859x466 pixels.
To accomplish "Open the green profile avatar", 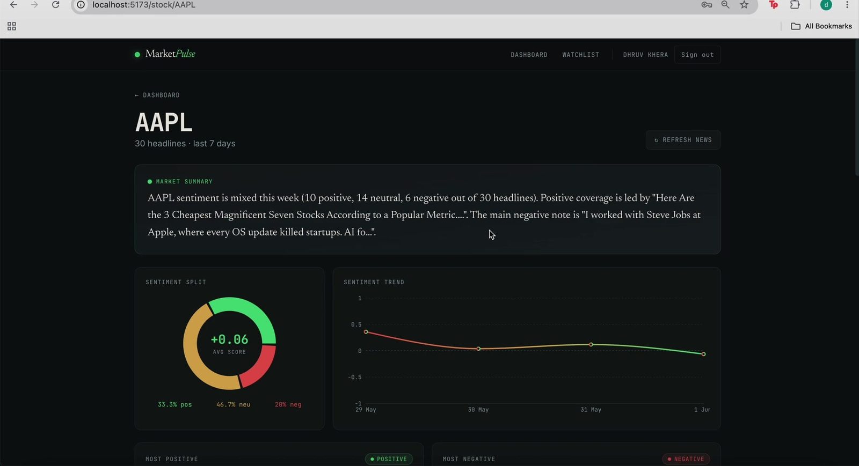I will [826, 5].
